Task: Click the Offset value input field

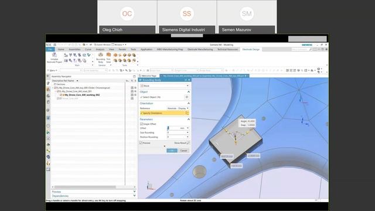Action: tap(176, 128)
